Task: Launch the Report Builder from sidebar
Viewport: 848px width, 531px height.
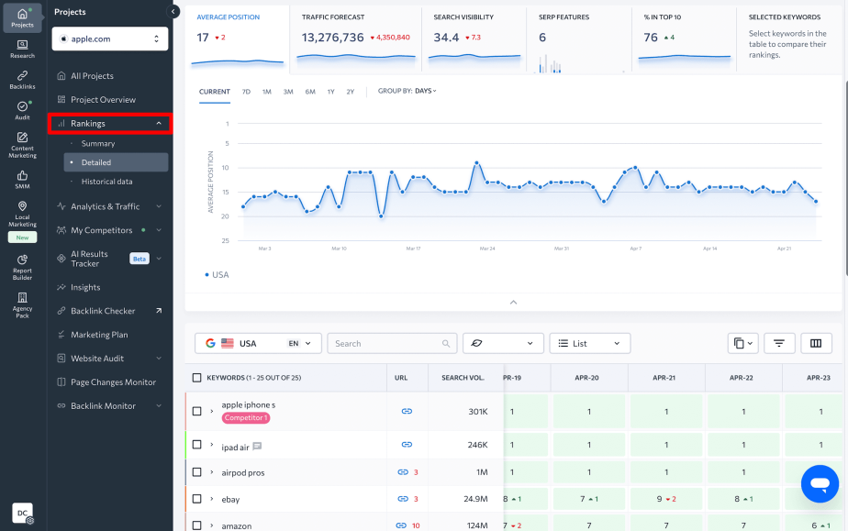Action: coord(21,266)
